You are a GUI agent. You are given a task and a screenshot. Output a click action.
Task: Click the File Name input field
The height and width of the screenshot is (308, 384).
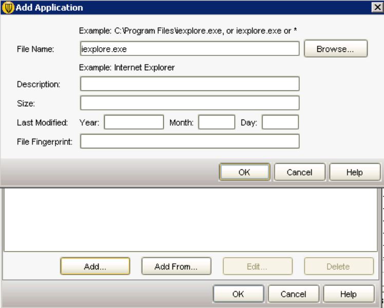[190, 48]
